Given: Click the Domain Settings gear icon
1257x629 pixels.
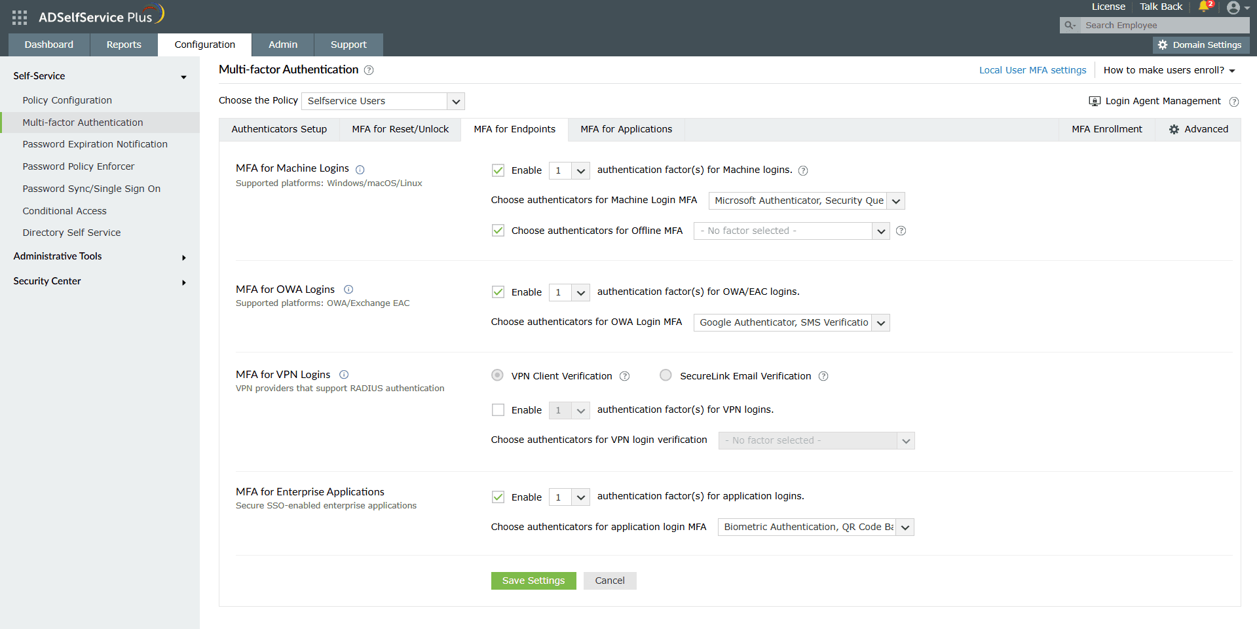Looking at the screenshot, I should tap(1163, 45).
